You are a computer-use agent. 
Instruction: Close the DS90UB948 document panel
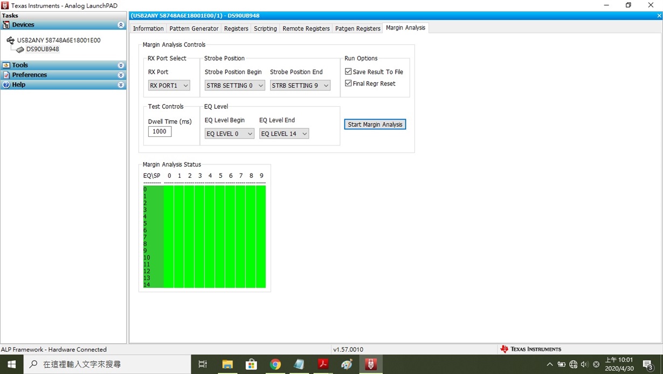click(659, 16)
